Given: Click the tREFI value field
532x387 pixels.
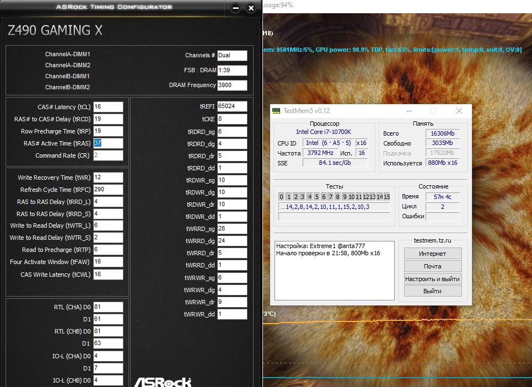Looking at the screenshot, I should 233,106.
